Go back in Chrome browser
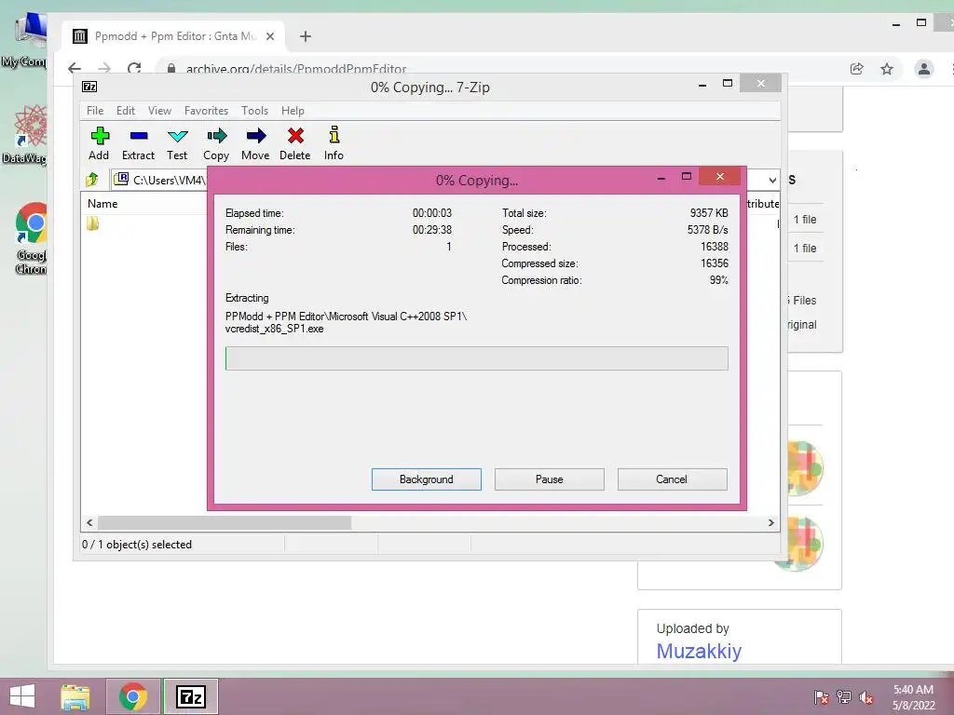954x715 pixels. 75,68
